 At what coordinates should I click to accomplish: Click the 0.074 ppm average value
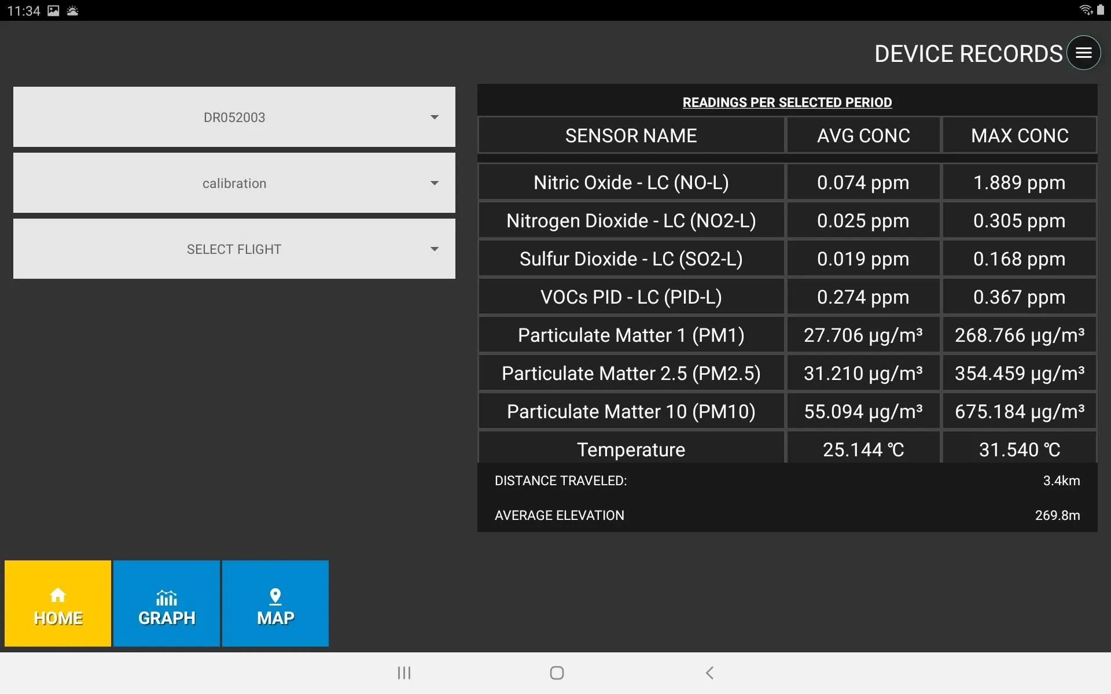[863, 182]
